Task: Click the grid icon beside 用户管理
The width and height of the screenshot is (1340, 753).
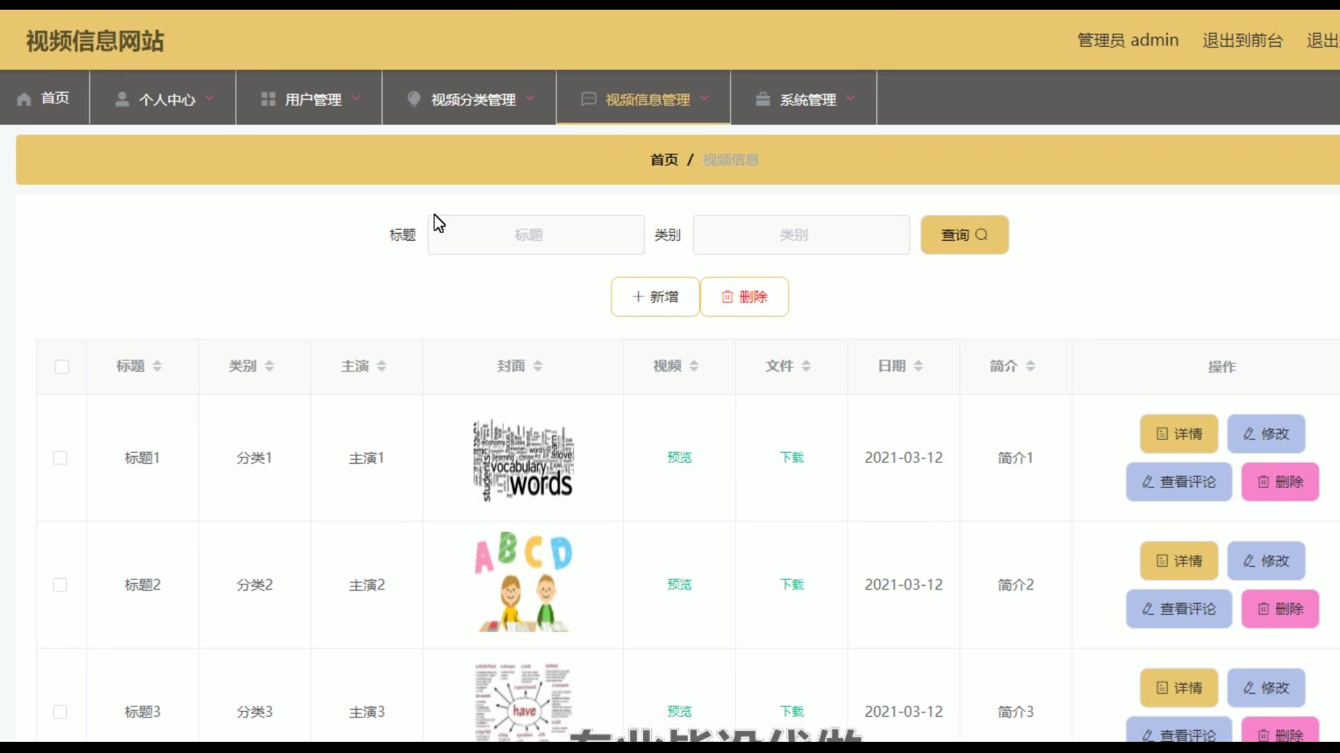Action: point(268,99)
